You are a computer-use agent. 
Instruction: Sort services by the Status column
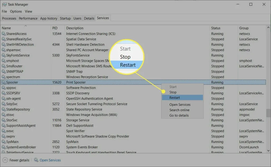pyautogui.click(x=224, y=28)
